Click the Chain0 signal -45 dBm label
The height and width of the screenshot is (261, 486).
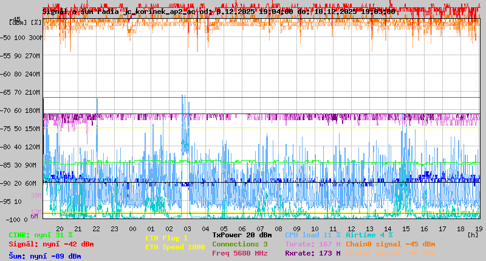(x=391, y=244)
